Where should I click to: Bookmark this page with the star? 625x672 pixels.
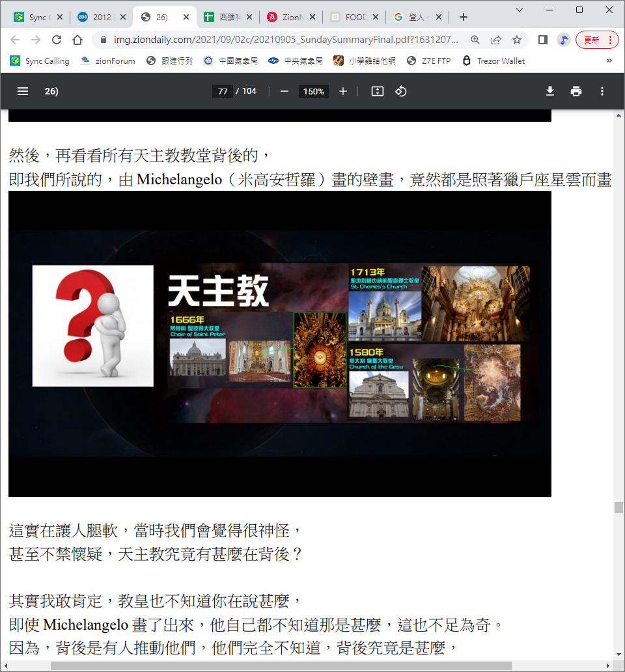pos(517,40)
